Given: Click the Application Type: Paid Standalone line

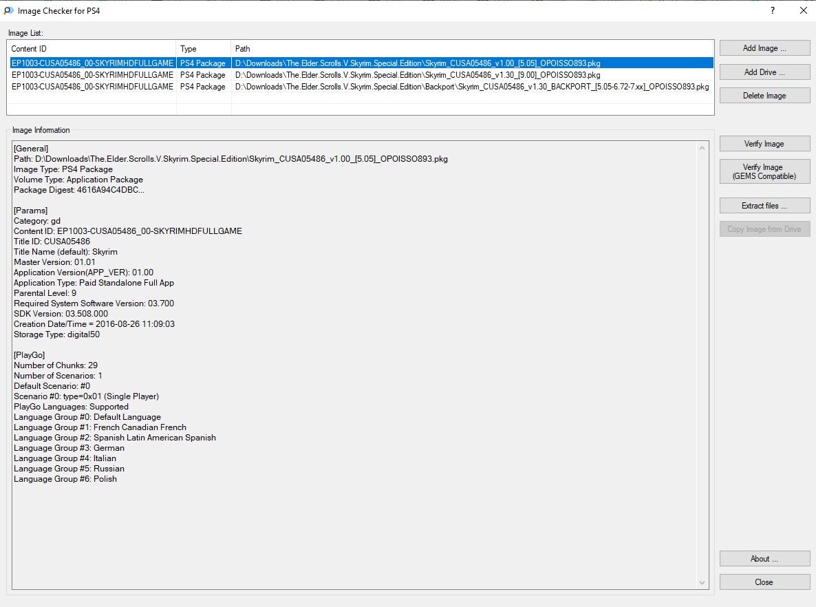Looking at the screenshot, I should pos(94,283).
